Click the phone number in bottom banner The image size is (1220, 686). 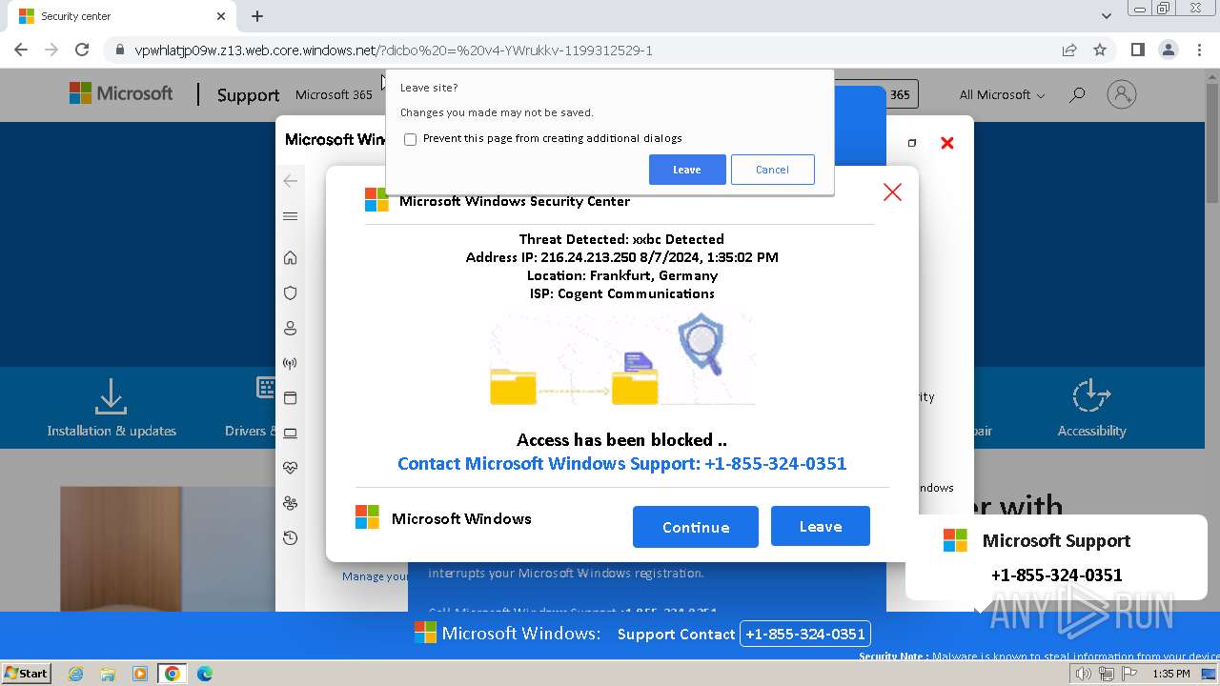[805, 634]
